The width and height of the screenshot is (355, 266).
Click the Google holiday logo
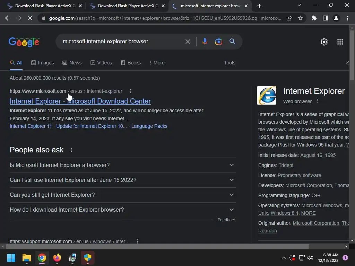coord(24,42)
